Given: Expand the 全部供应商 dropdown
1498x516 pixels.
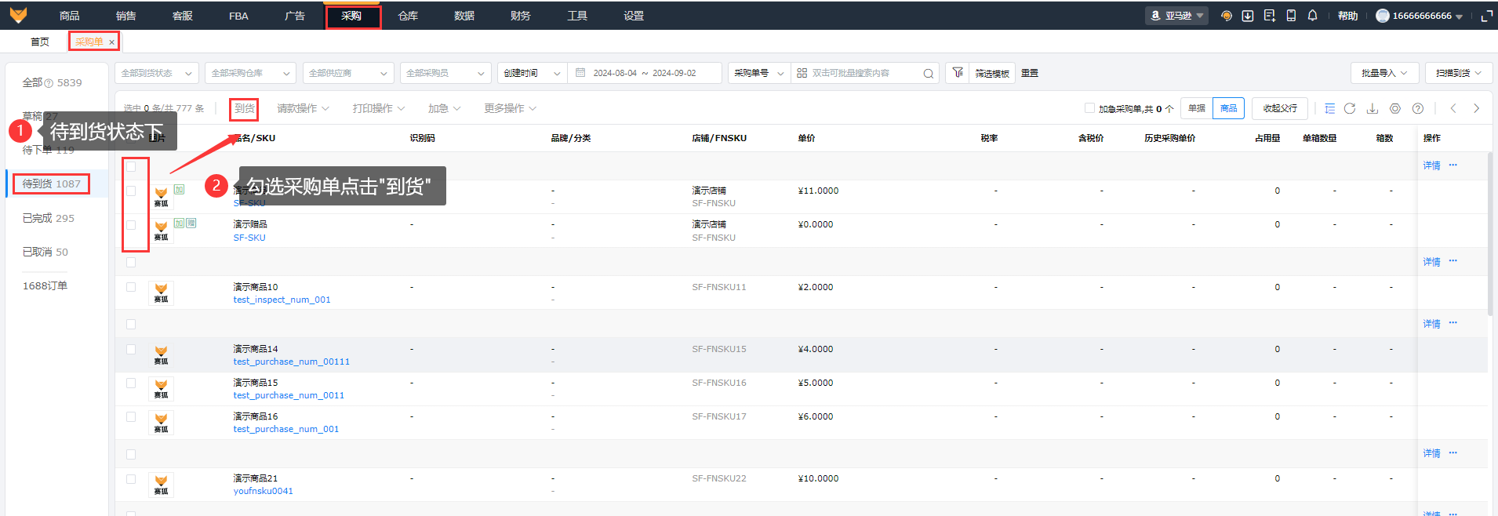Looking at the screenshot, I should (x=347, y=73).
